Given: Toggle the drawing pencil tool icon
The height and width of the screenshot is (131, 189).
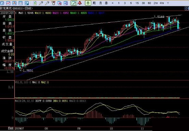Looking at the screenshot, I should tap(74, 3).
